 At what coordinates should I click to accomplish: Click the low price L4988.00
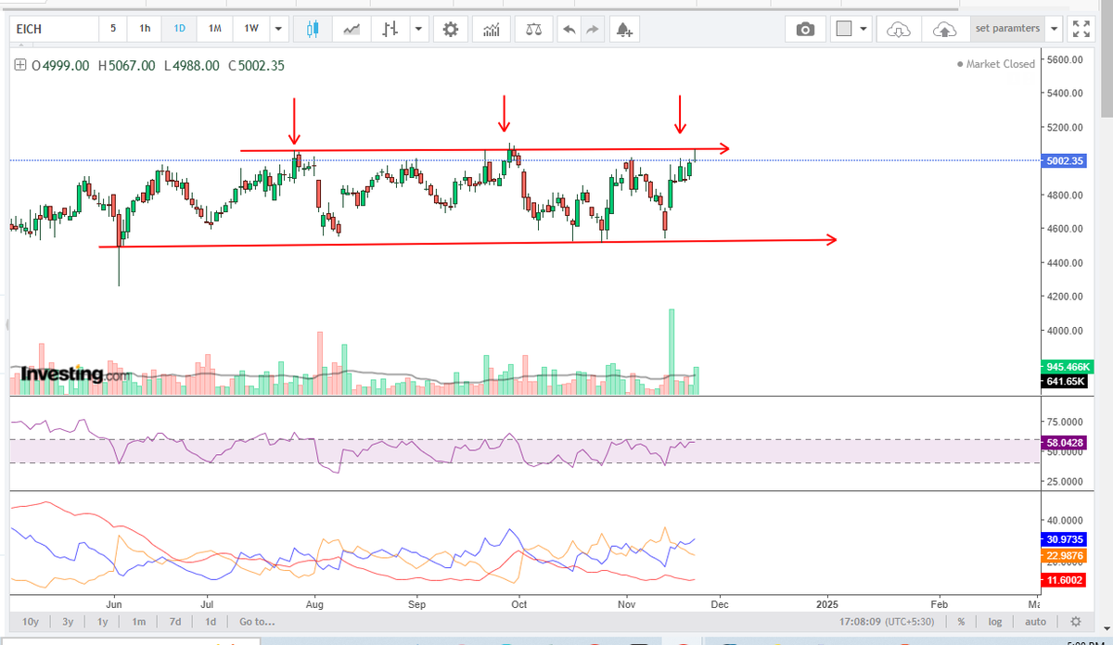(x=190, y=66)
